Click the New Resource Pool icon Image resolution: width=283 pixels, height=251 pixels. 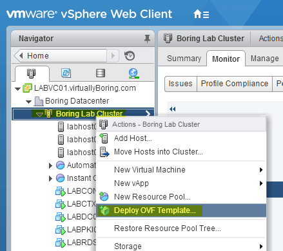104,196
